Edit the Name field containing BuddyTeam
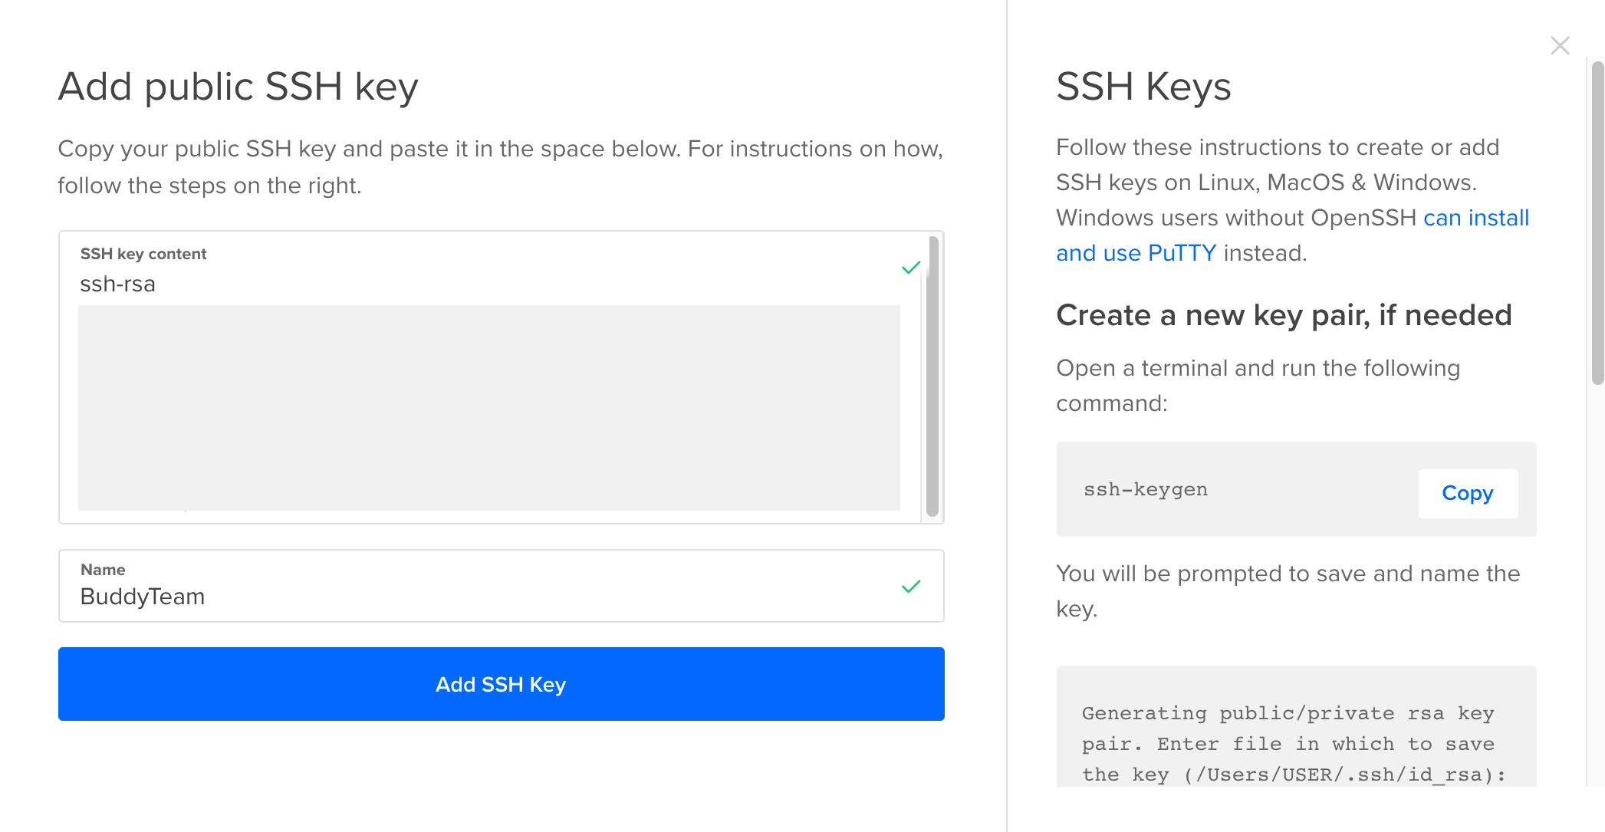The width and height of the screenshot is (1605, 832). coord(501,586)
